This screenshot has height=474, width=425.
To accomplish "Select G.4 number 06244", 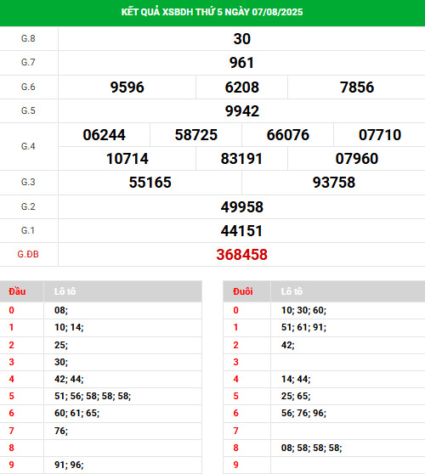I will tap(104, 135).
